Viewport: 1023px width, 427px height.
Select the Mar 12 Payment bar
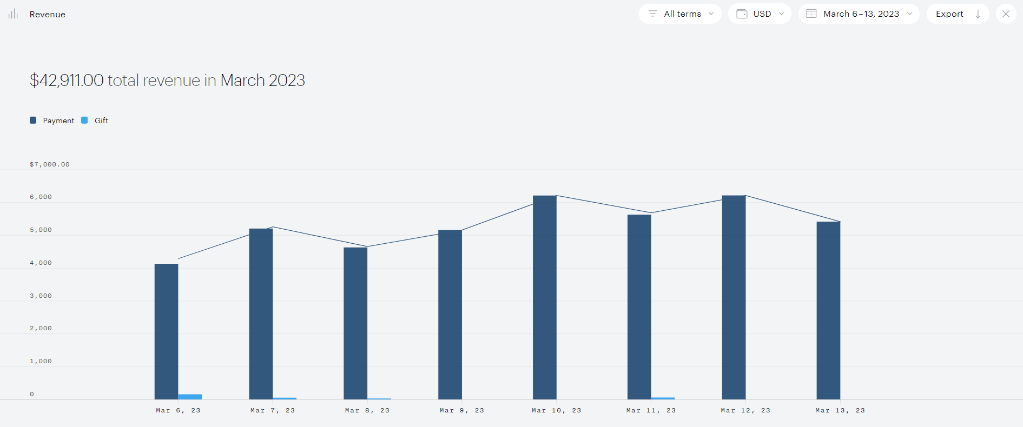tap(734, 297)
